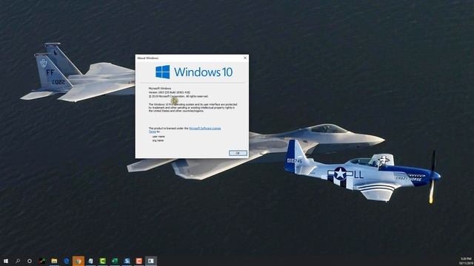Click OK in the About Windows dialog
Image resolution: width=474 pixels, height=266 pixels.
[238, 153]
